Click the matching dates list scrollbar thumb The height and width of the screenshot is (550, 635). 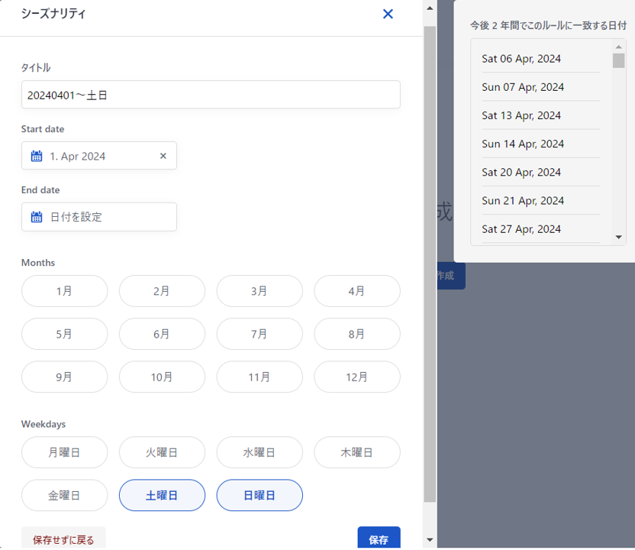pyautogui.click(x=619, y=60)
